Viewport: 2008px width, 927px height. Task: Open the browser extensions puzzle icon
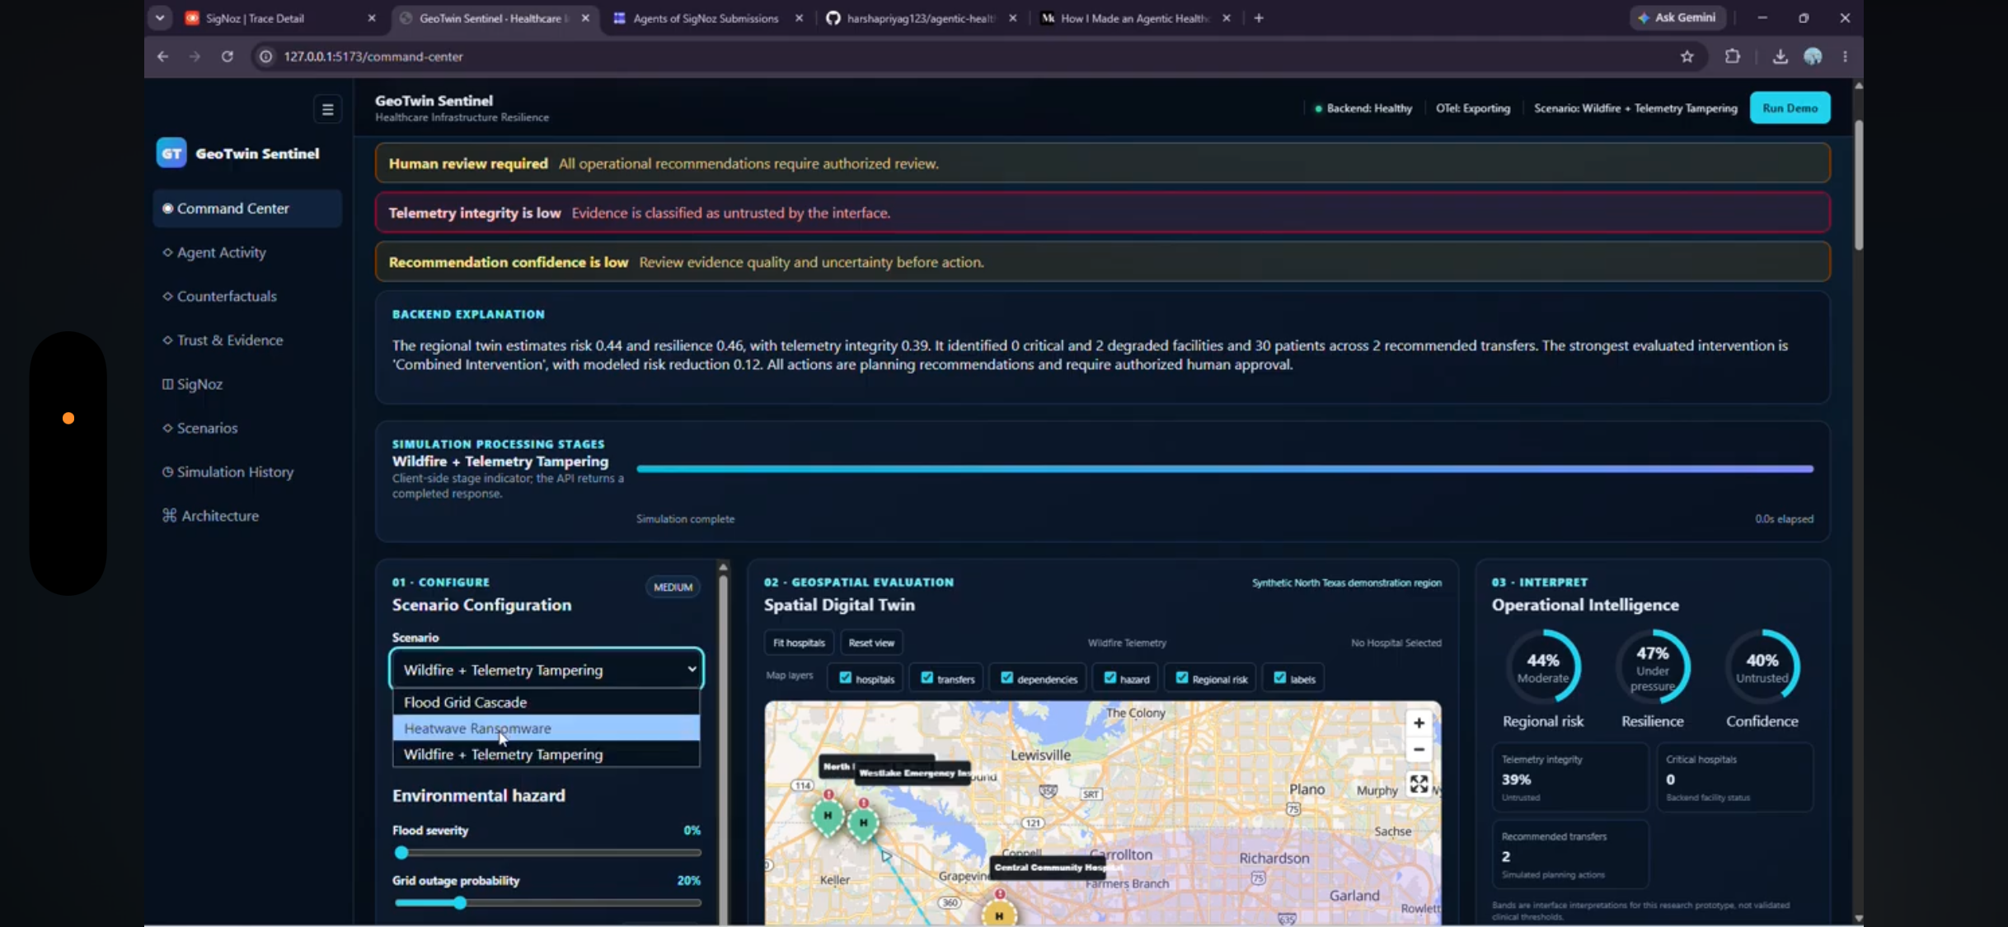[x=1733, y=56]
